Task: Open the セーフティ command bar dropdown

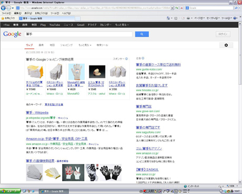Action: click(x=213, y=18)
